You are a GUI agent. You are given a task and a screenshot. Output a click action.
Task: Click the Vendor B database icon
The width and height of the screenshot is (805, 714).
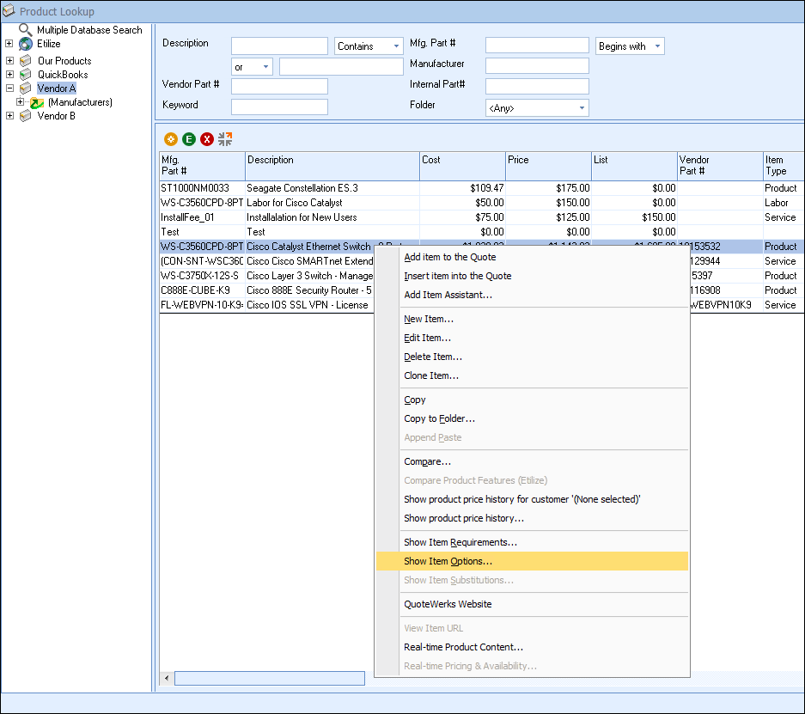[x=26, y=116]
